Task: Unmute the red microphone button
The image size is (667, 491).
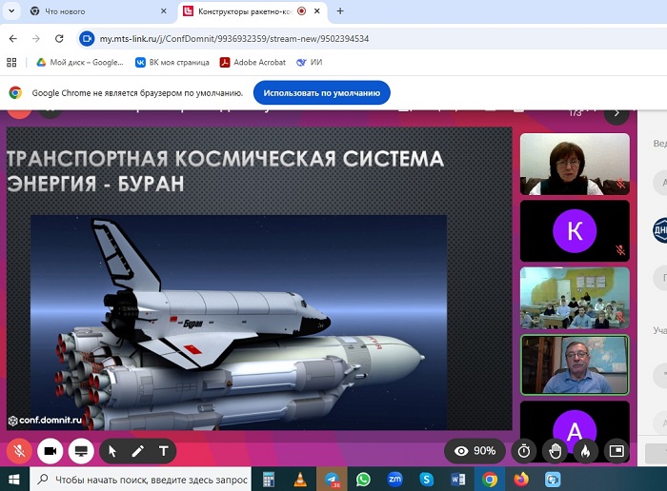Action: 18,450
